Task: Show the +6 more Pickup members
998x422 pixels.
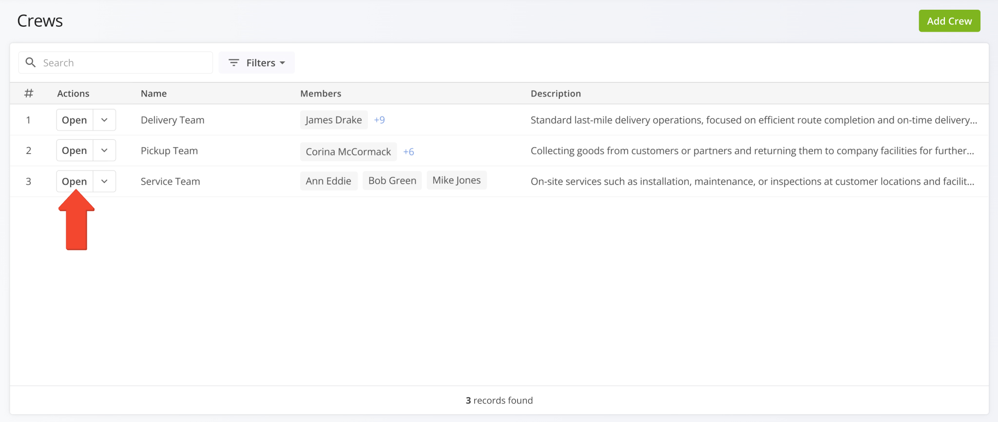Action: click(408, 152)
